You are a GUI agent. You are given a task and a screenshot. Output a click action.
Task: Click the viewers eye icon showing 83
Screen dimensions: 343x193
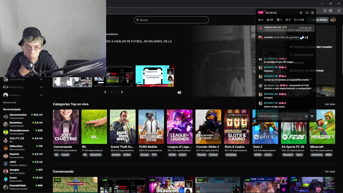coord(268,20)
